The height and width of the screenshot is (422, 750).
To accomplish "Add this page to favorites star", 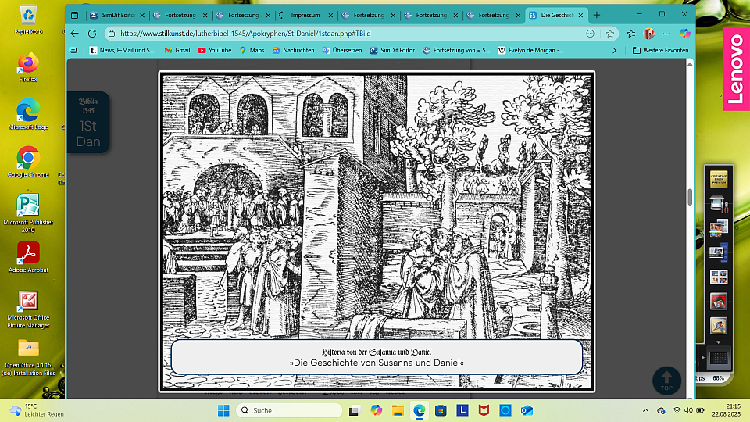I will pos(610,34).
